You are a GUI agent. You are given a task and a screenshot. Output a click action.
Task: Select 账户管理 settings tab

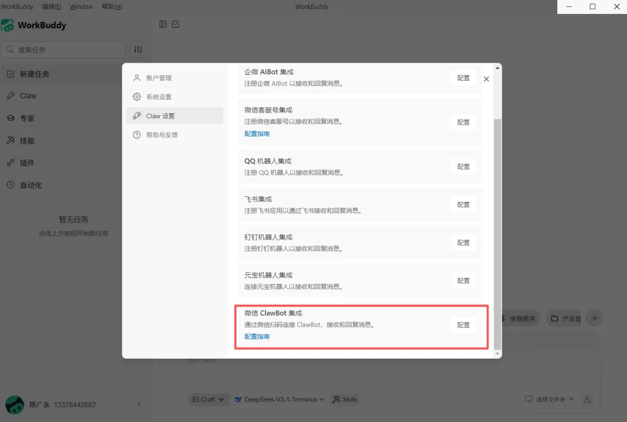coord(175,78)
